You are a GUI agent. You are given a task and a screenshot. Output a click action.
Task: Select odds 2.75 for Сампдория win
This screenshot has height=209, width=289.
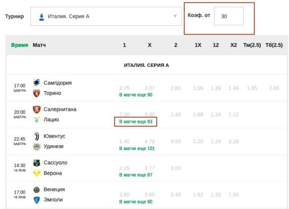click(x=124, y=88)
